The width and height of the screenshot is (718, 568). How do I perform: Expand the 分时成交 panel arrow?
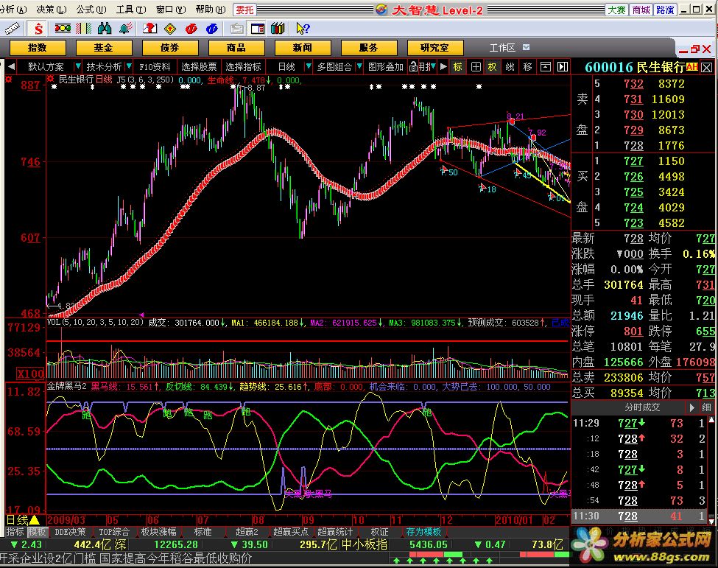tap(692, 407)
